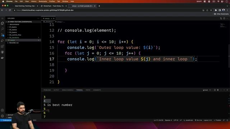Click Ln 17, Col 56 cursor position

pos(158,120)
